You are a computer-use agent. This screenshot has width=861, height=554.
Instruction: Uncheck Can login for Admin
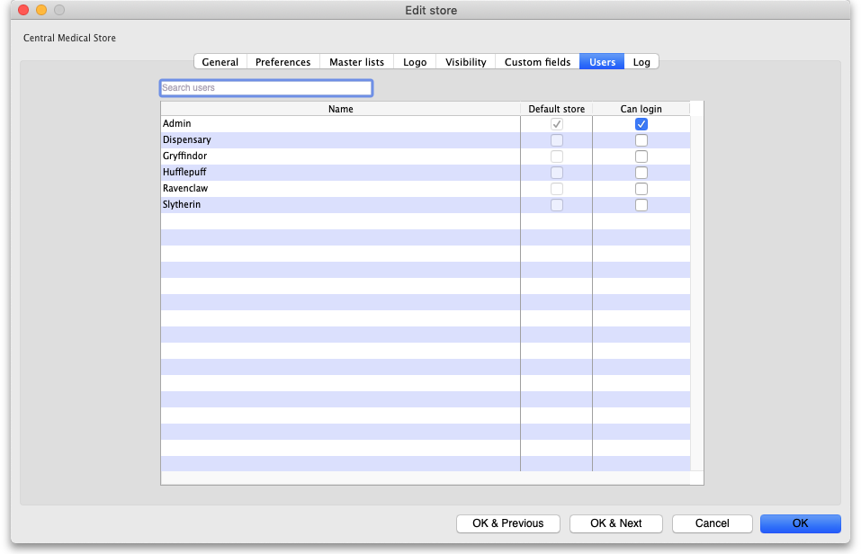click(641, 124)
